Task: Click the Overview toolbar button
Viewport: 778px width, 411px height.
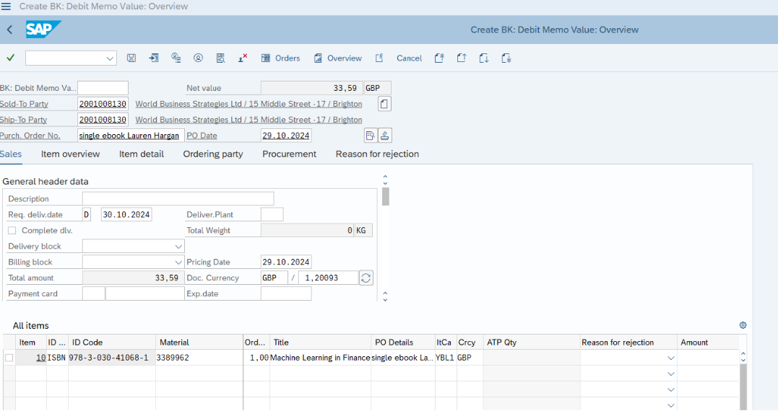Action: coord(338,58)
